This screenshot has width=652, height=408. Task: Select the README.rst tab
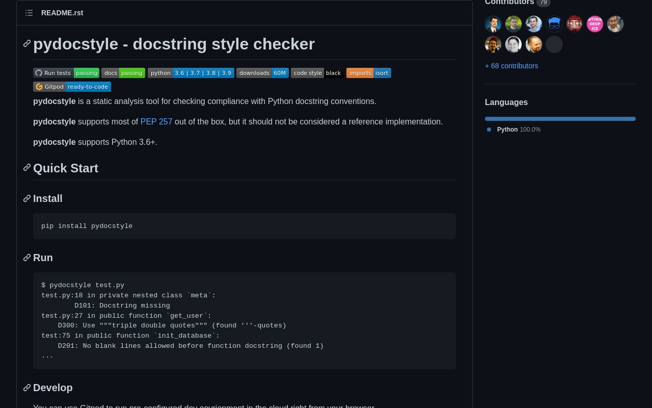coord(62,13)
